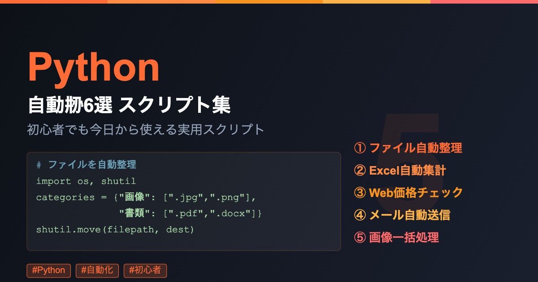Viewport: 538px width, 282px height.
Task: Click the red-orange segment of top bar
Action: pyautogui.click(x=54, y=1)
